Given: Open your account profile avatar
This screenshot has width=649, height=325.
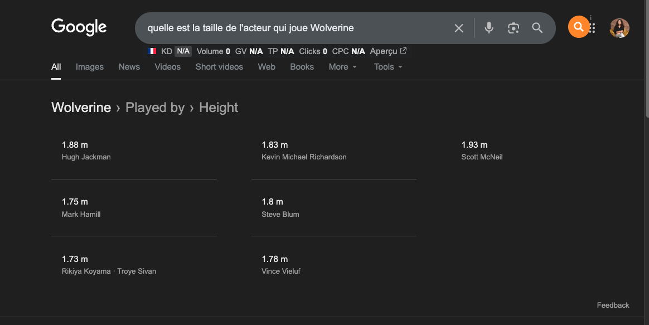Looking at the screenshot, I should pyautogui.click(x=619, y=27).
